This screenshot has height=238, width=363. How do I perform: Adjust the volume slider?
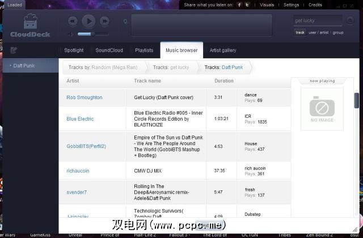(93, 34)
